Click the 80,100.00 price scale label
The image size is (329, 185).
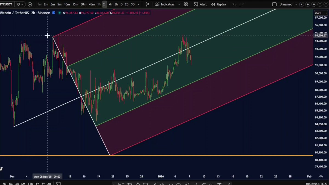click(x=321, y=160)
